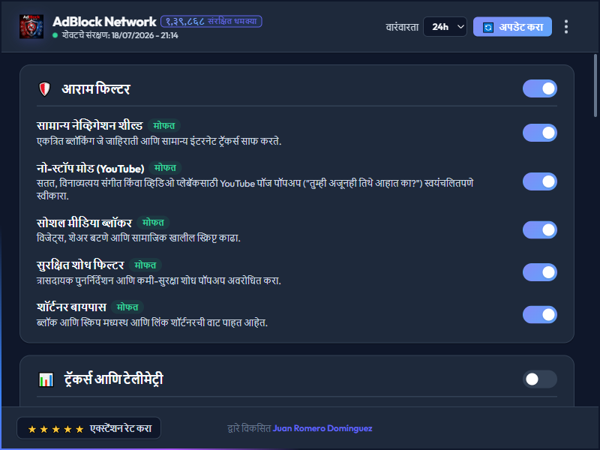This screenshot has height=450, width=600.
Task: Click the green status dot near शेवटचे संरक्षण
Action: point(55,35)
